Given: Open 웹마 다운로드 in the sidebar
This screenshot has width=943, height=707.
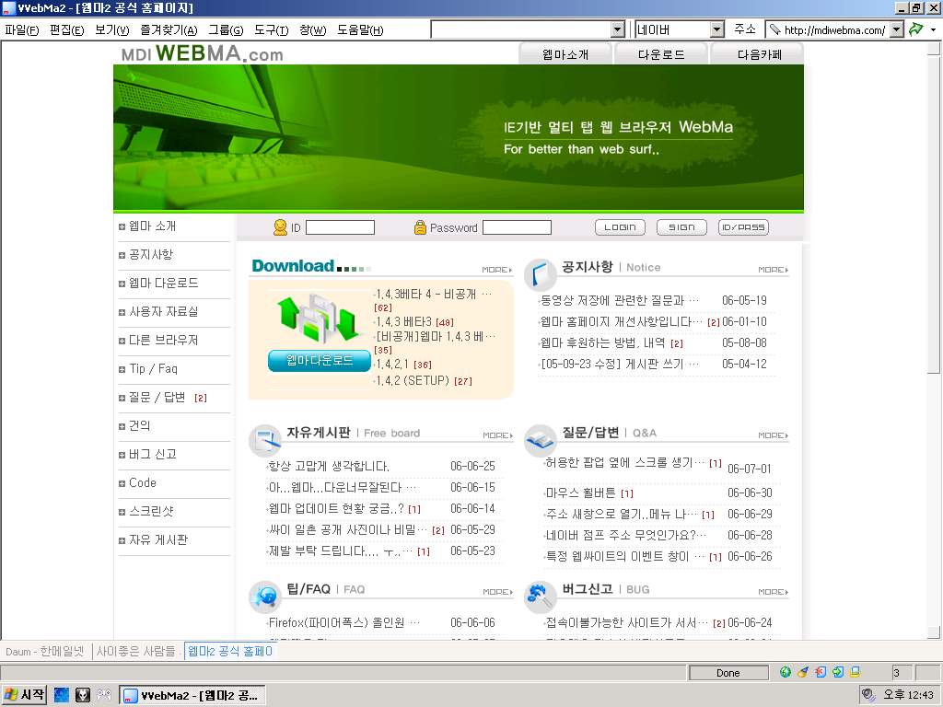Looking at the screenshot, I should point(163,284).
